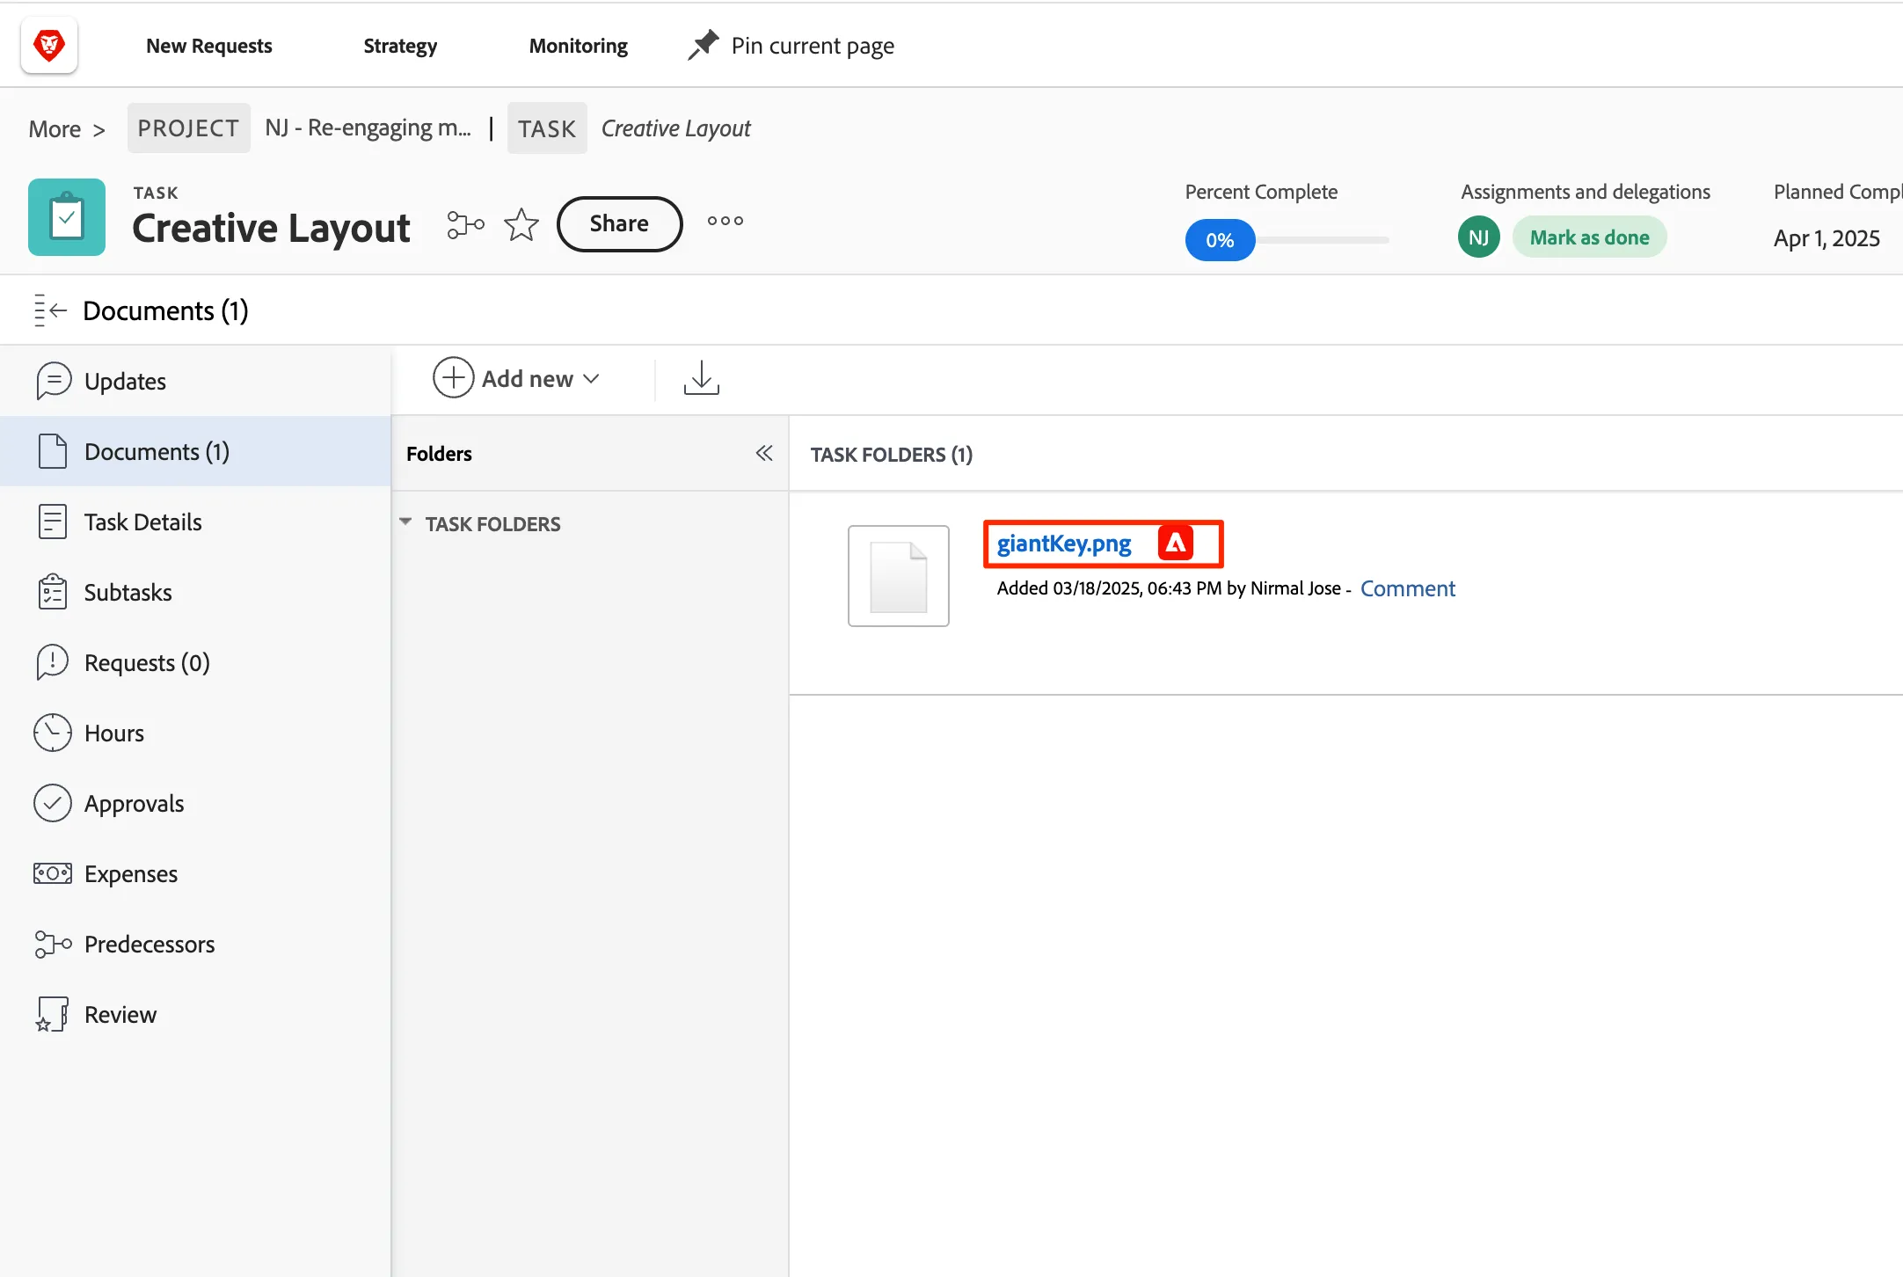
Task: Open the task dependency icon next to Creative Layout
Action: tap(465, 224)
